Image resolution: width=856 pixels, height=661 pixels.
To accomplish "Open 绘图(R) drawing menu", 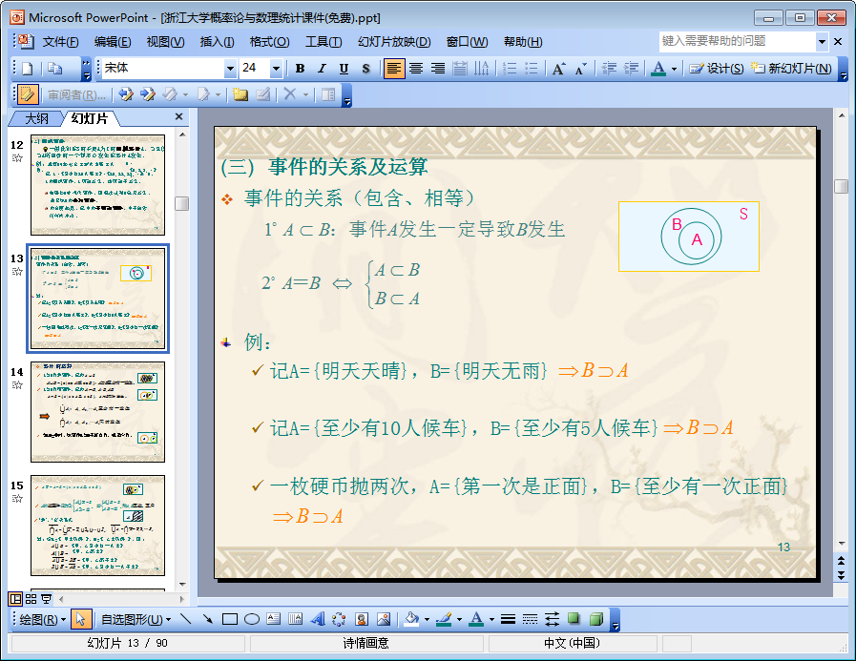I will coord(43,620).
